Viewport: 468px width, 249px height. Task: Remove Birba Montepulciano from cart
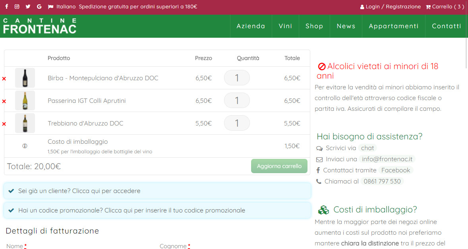coord(4,79)
